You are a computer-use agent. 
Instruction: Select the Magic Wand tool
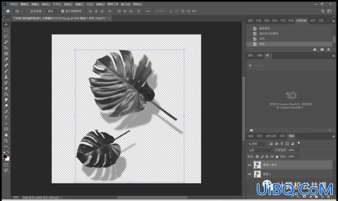(6, 42)
